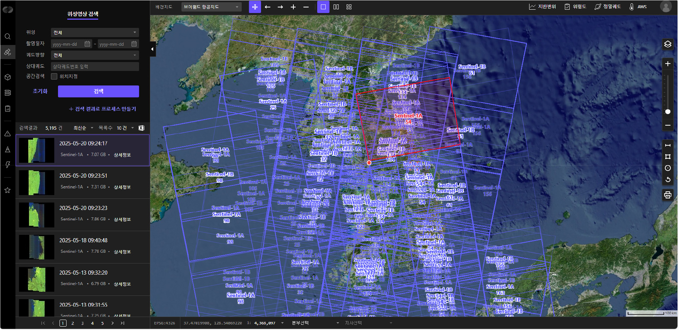This screenshot has width=679, height=330.
Task: Open 상세정보 for the 2025-05-18 09:40:48 result
Action: pos(122,252)
